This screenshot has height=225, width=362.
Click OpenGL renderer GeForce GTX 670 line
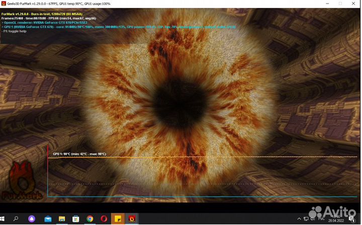point(44,23)
